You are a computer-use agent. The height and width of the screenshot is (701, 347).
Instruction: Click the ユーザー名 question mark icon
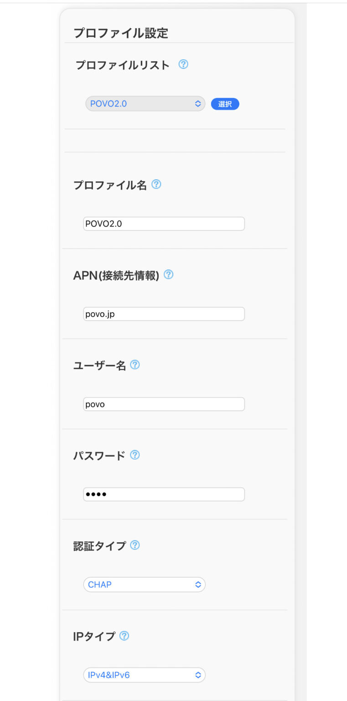pyautogui.click(x=135, y=365)
